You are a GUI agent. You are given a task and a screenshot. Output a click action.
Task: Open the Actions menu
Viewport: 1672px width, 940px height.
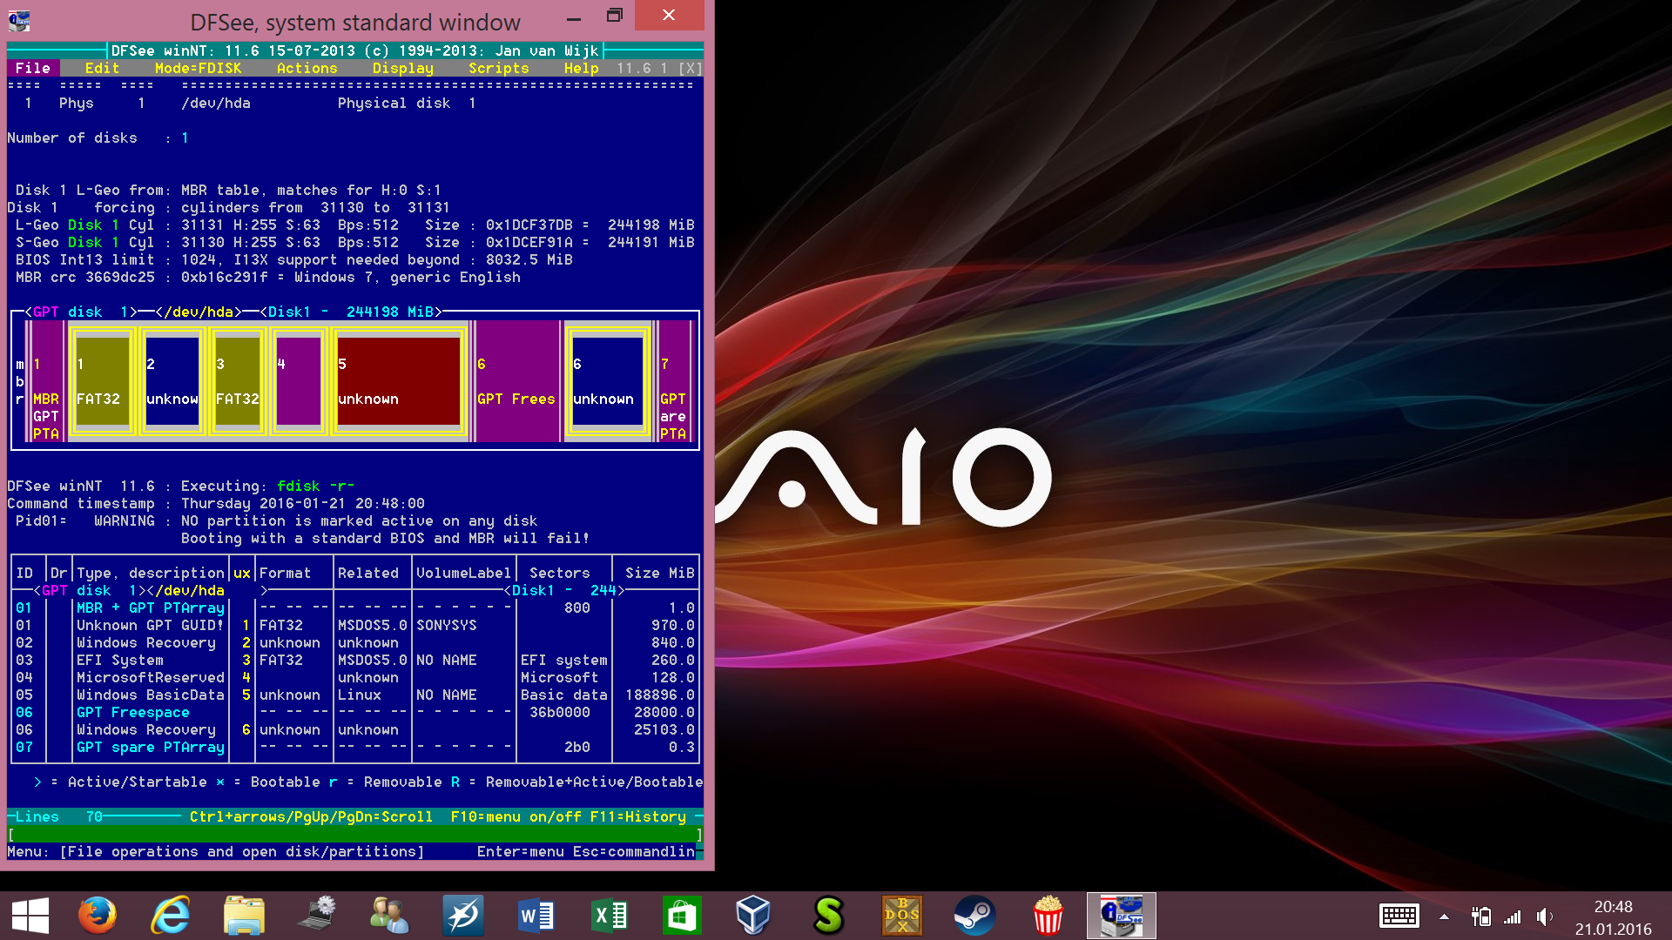click(x=307, y=68)
